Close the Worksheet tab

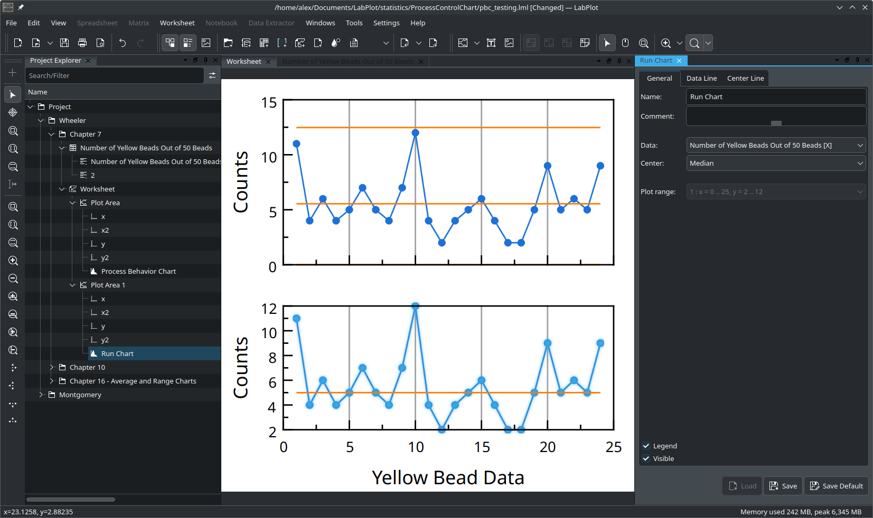tap(268, 62)
